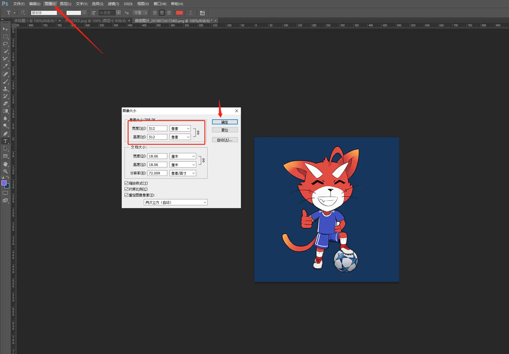Click the red text color swatch
This screenshot has height=354, width=509.
point(179,13)
